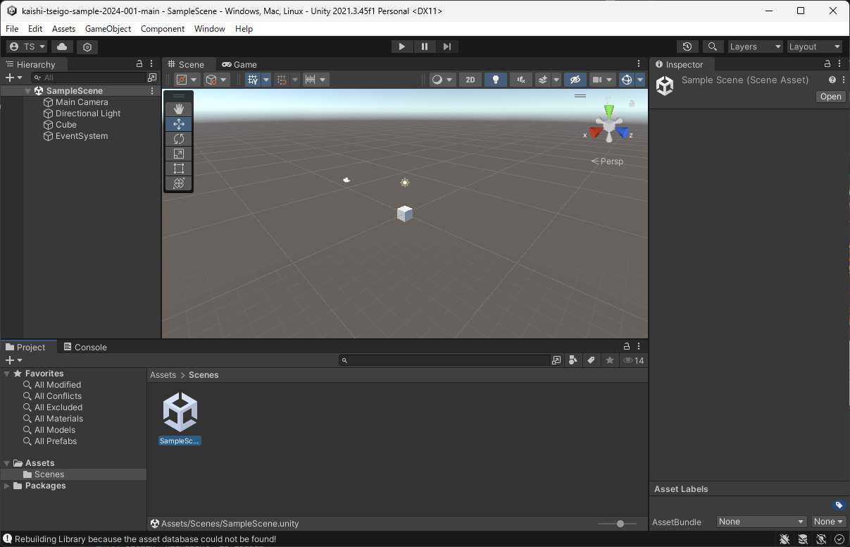
Task: Toggle the scene gizmo lock icon
Action: click(x=632, y=104)
